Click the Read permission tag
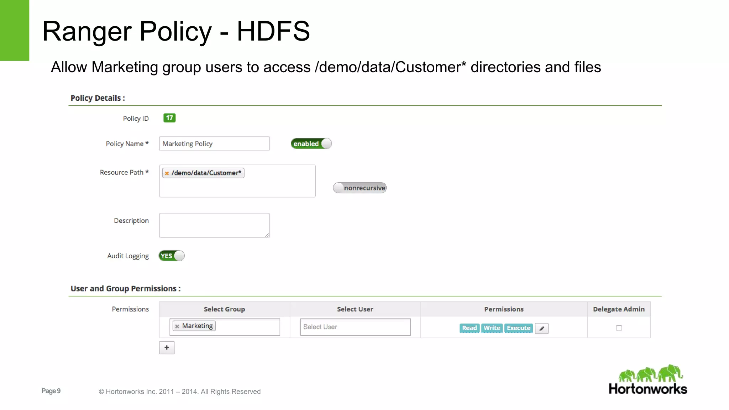 click(x=469, y=328)
